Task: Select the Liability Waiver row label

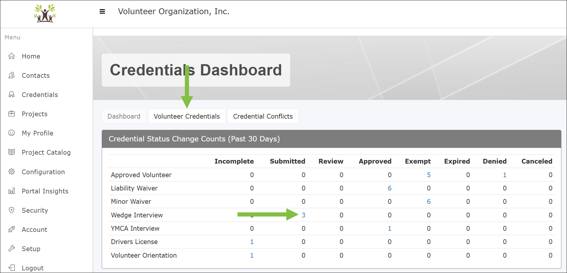Action: [134, 188]
